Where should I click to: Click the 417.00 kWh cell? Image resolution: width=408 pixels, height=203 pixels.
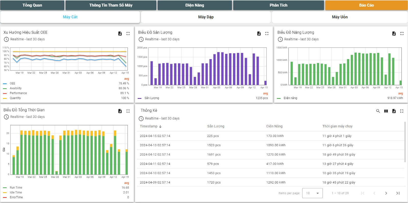[x=275, y=164]
